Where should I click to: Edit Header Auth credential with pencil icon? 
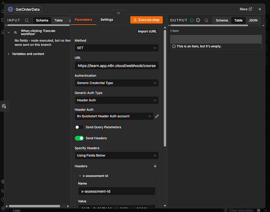click(157, 116)
